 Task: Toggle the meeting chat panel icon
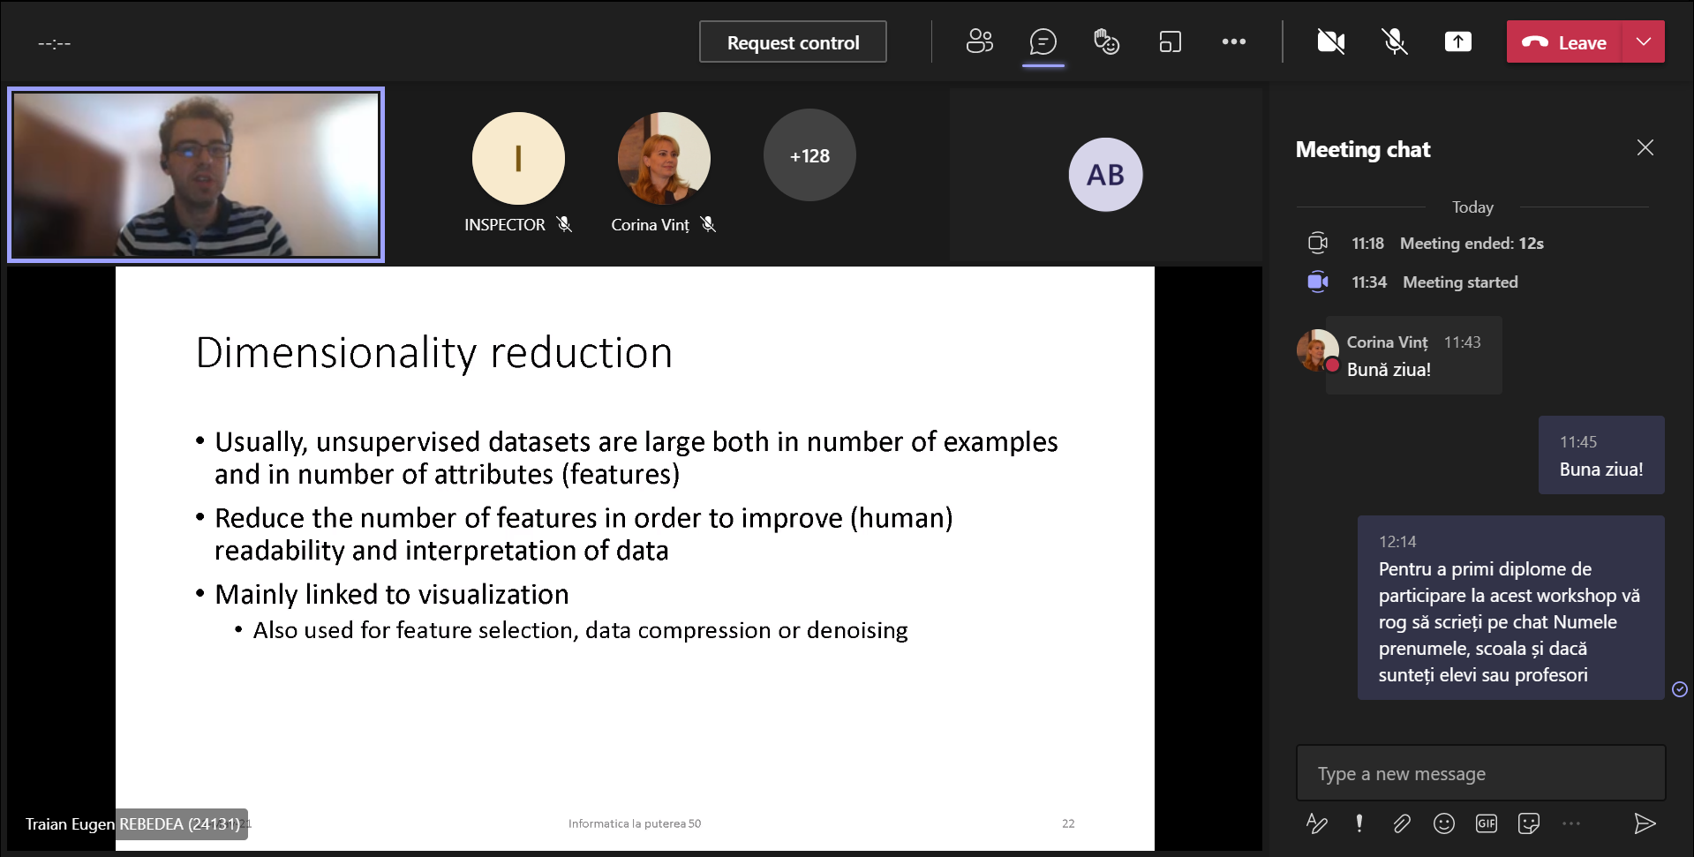pos(1043,41)
